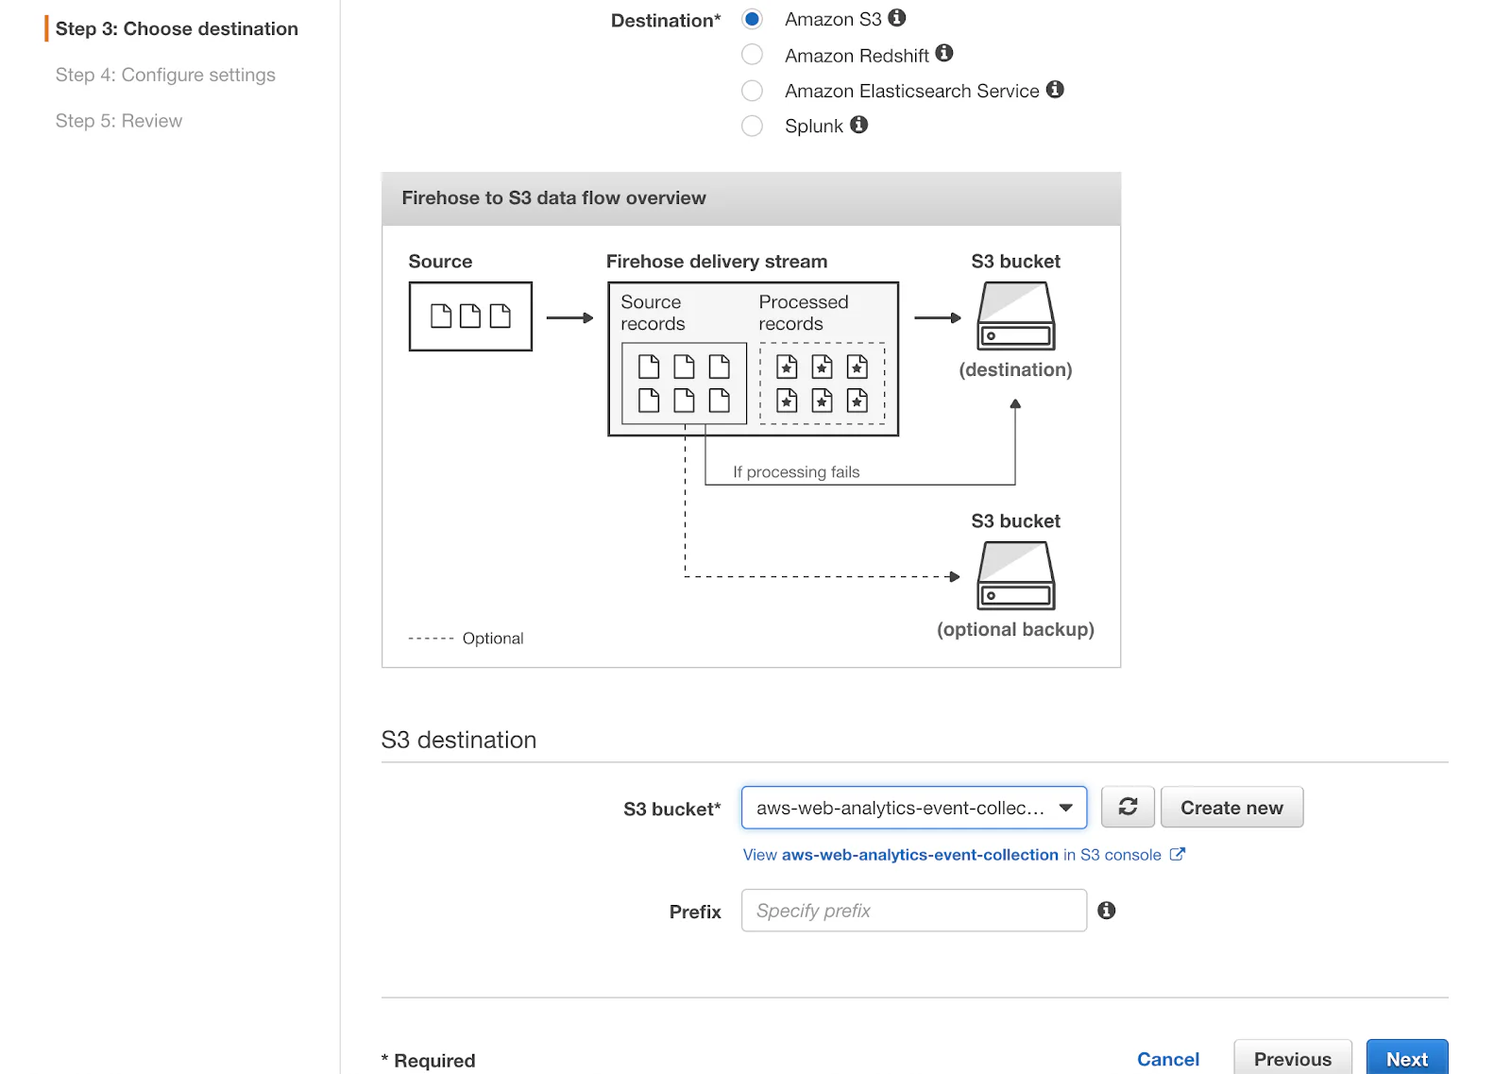Viewport: 1511px width, 1074px height.
Task: Click the '* Required' note
Action: click(x=428, y=1061)
